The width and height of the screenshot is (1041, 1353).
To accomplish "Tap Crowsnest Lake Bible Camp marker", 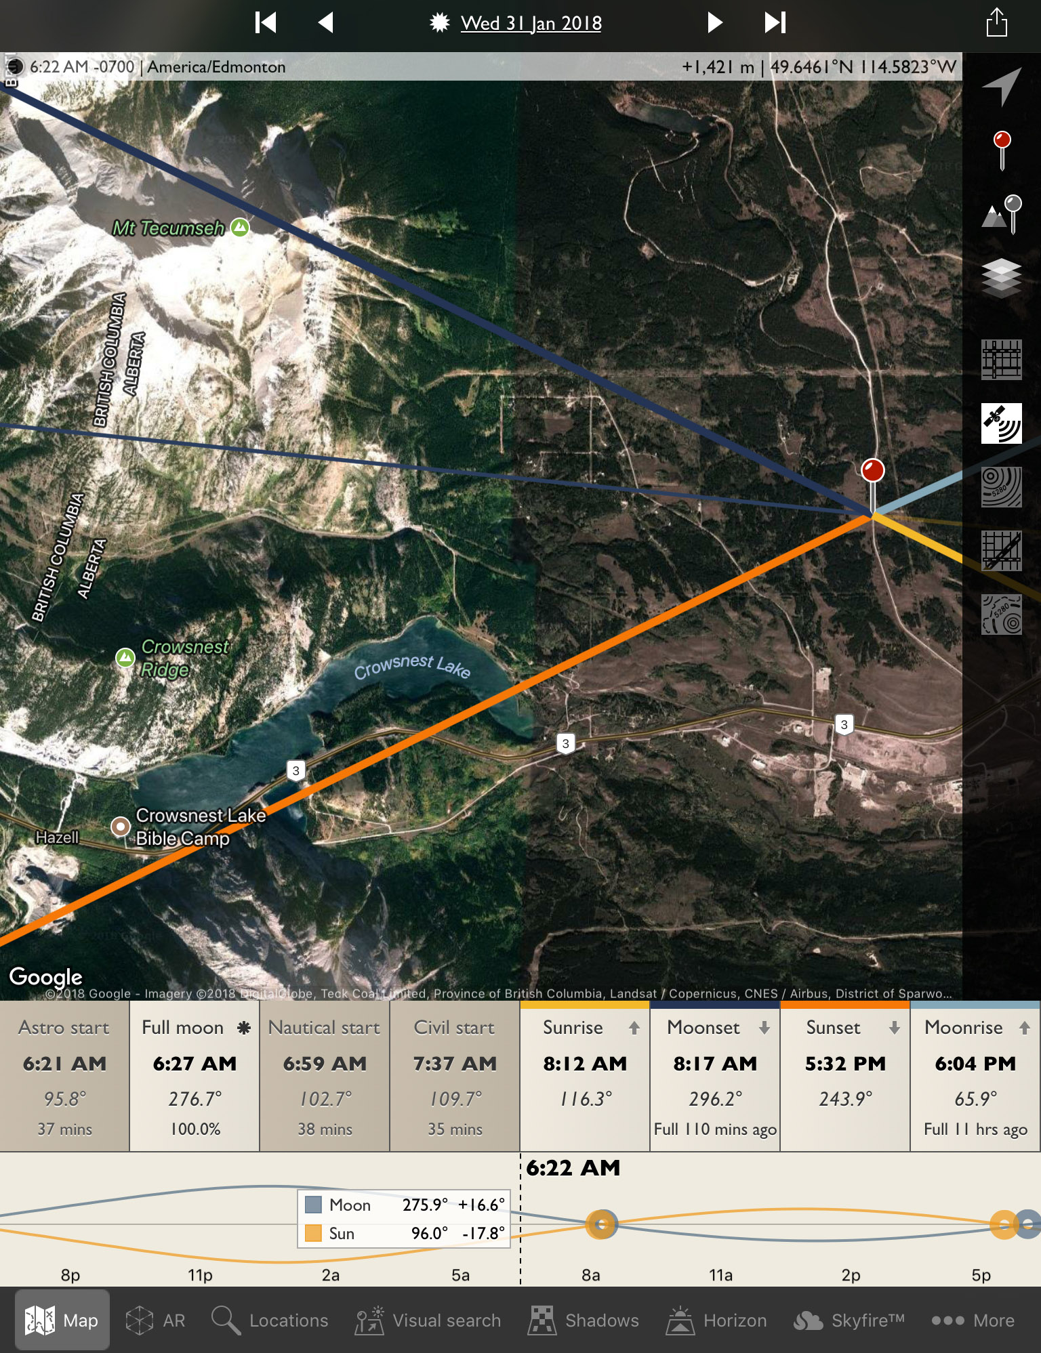I will click(121, 826).
